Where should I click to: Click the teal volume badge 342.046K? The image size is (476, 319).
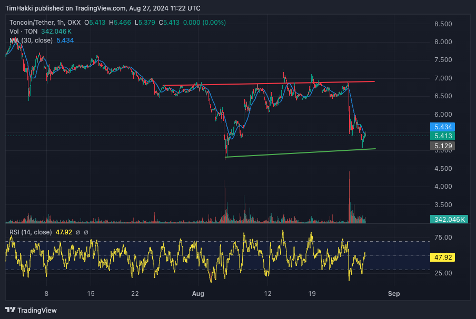pos(449,219)
